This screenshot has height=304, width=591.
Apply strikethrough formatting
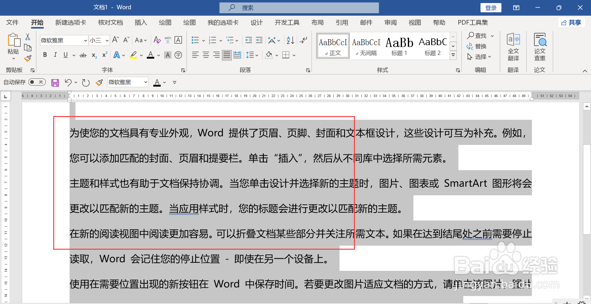[x=83, y=55]
